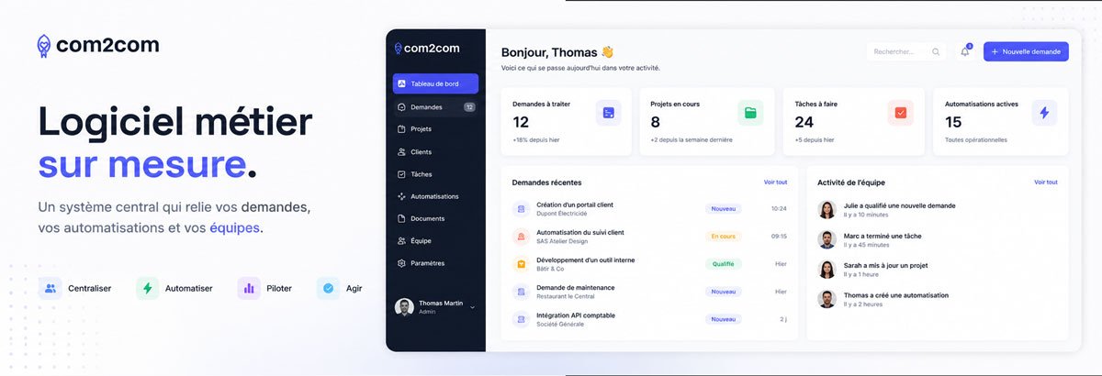Screen dimensions: 1102x376
Task: Click the Clients people icon in sidebar
Action: point(401,151)
